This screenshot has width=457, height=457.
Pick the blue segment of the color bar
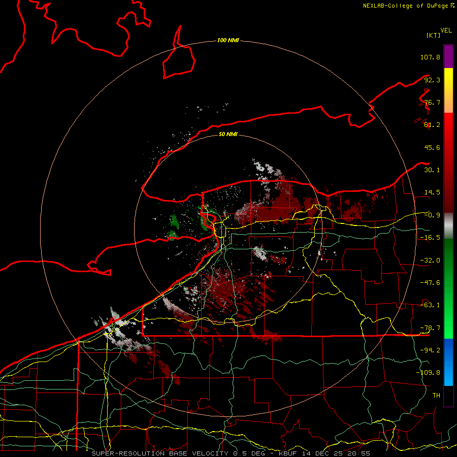[x=448, y=362]
